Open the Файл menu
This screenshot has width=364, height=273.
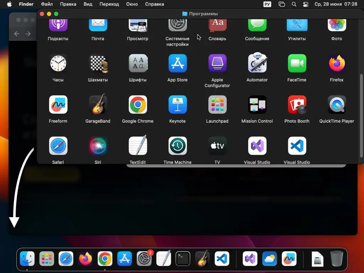point(47,4)
